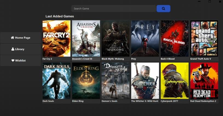Select the Prey game cover
The height and width of the screenshot is (116, 223).
coord(145,38)
